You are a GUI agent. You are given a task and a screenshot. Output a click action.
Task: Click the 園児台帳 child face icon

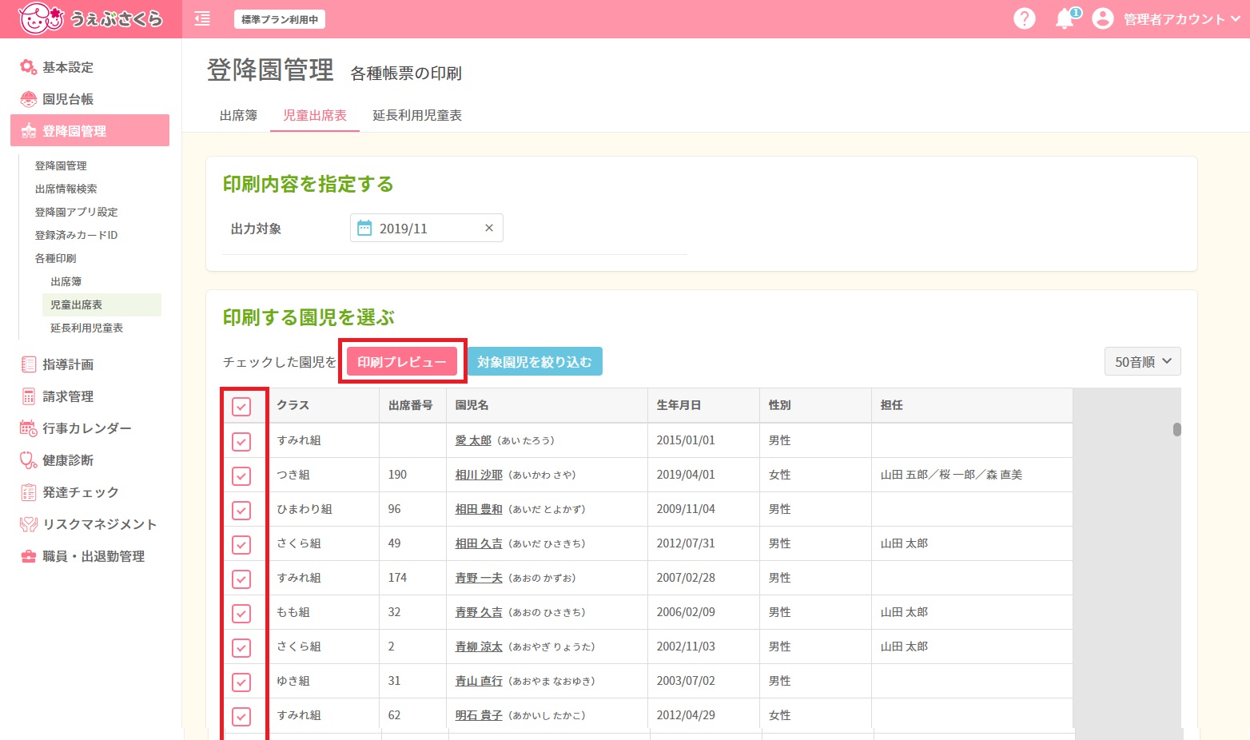(29, 99)
